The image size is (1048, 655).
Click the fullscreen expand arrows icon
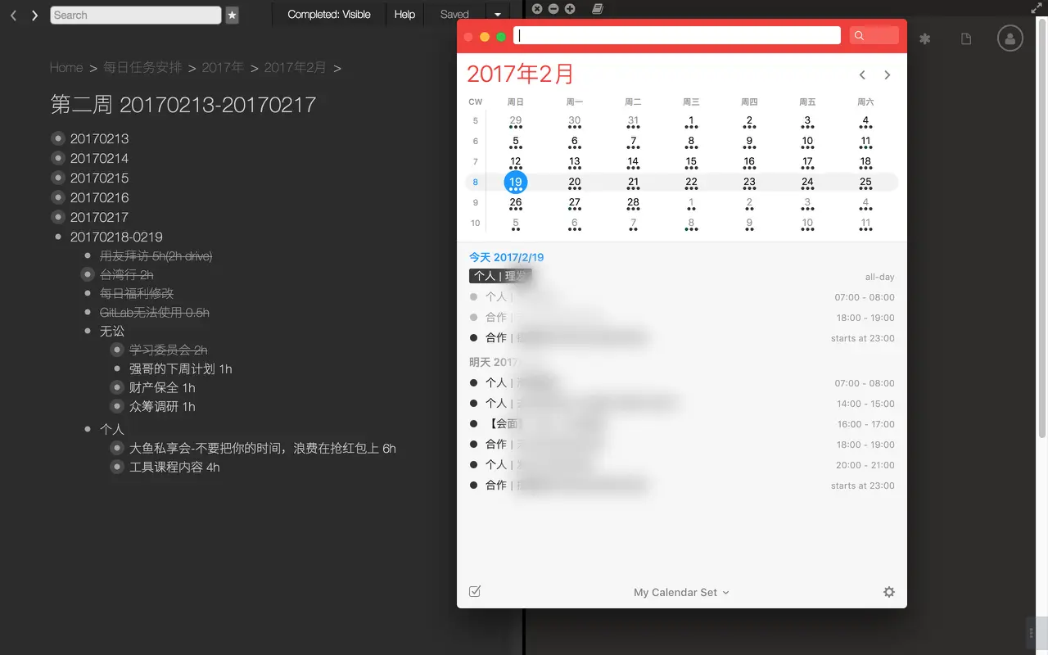click(1036, 7)
